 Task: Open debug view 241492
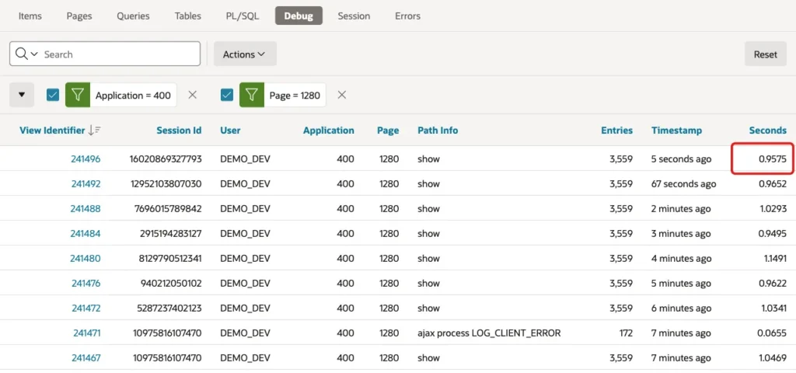86,183
